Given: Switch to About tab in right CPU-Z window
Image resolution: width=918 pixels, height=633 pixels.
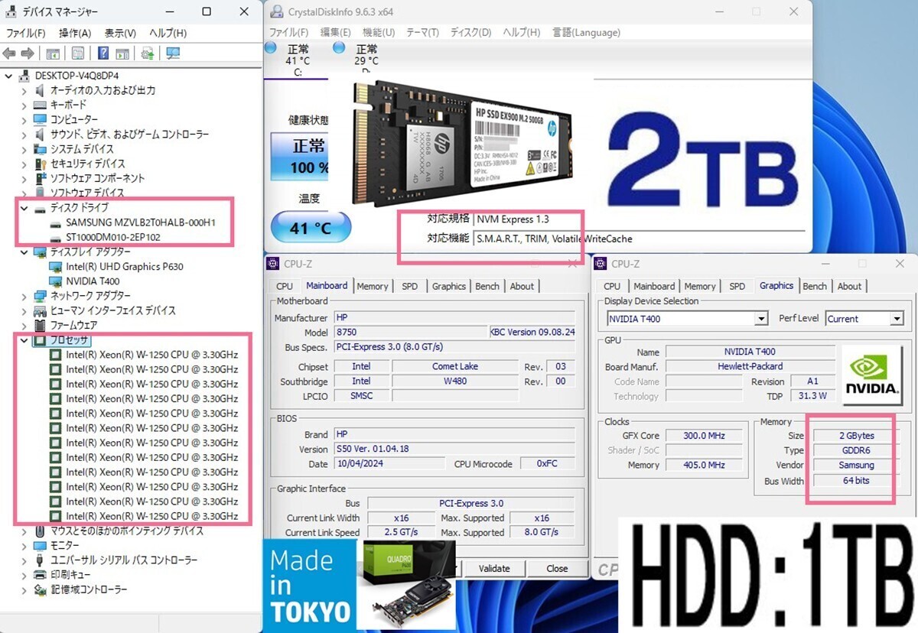Looking at the screenshot, I should coord(849,287).
